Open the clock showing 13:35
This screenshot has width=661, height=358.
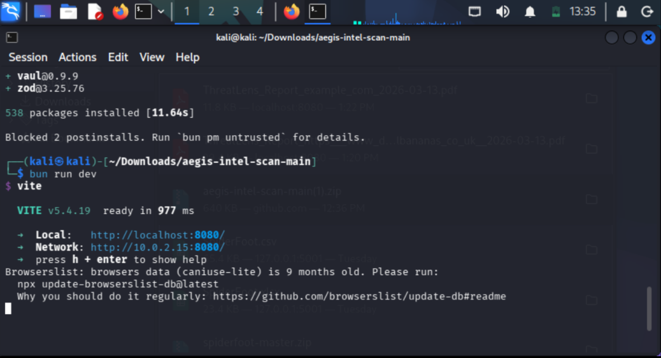(583, 11)
